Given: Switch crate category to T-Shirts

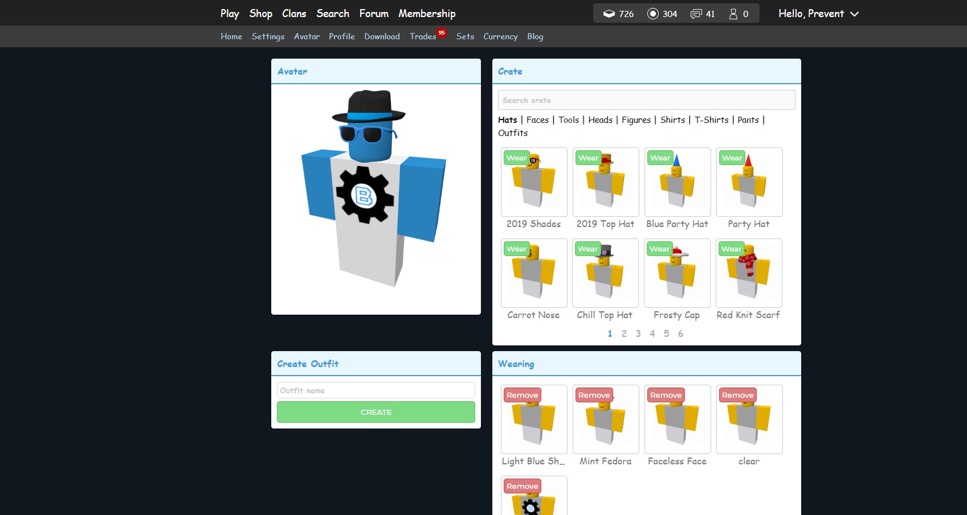Looking at the screenshot, I should click(711, 120).
